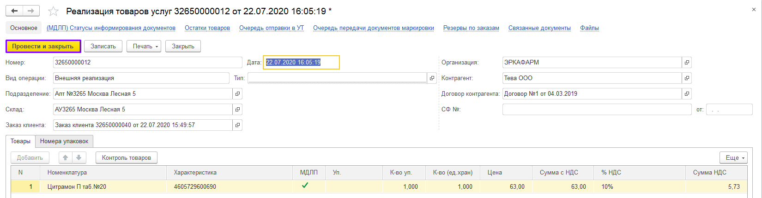The image size is (762, 198).
Task: Move row down with the arrow icon
Action: (79, 157)
